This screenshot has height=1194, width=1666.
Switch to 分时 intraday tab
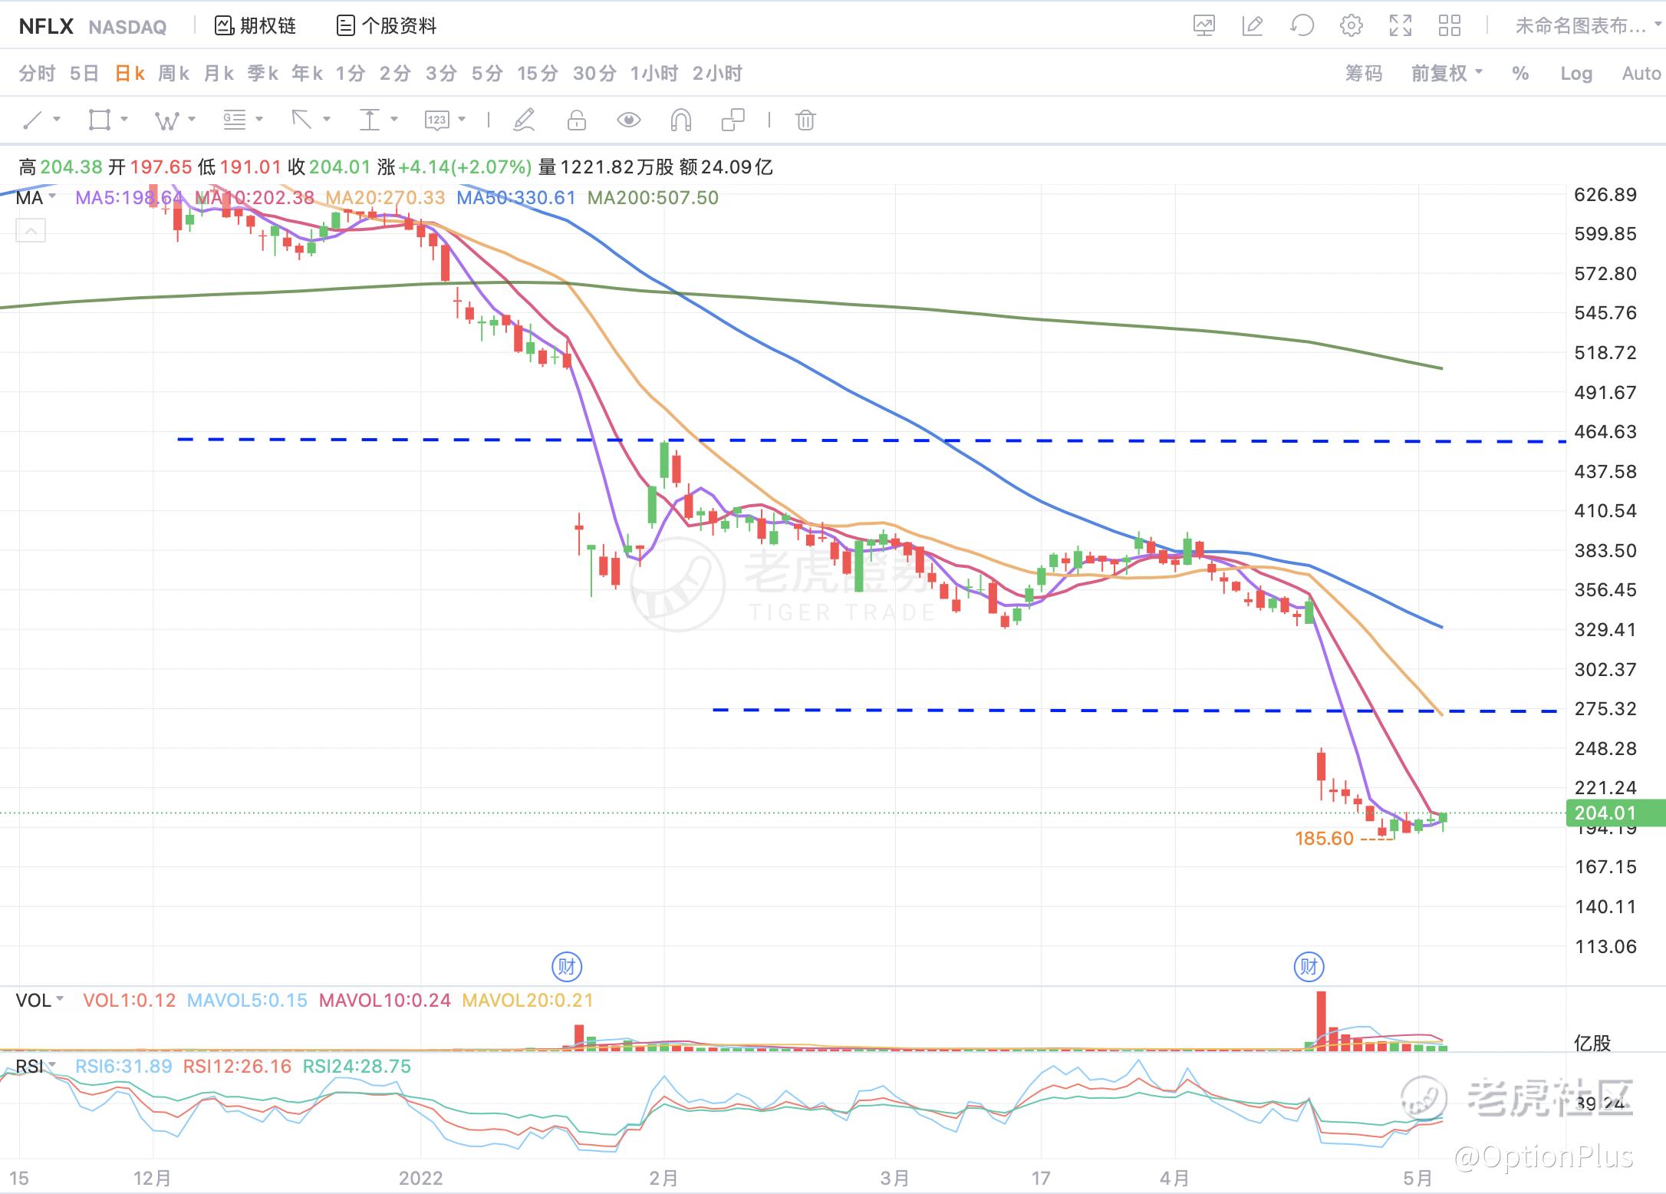(37, 74)
